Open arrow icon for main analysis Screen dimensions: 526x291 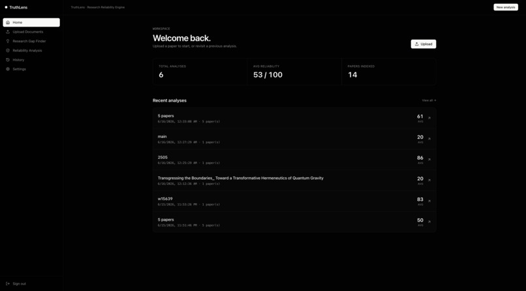tap(429, 139)
